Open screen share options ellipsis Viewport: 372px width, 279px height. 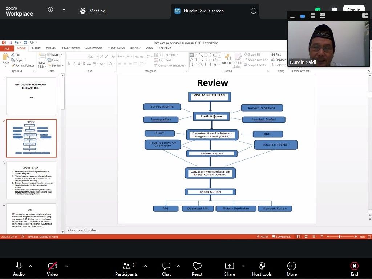(254, 11)
